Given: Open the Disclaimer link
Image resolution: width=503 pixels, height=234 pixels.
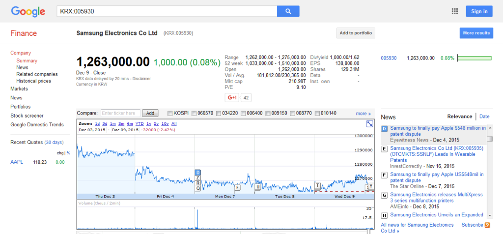Looking at the screenshot, I should pyautogui.click(x=142, y=79).
